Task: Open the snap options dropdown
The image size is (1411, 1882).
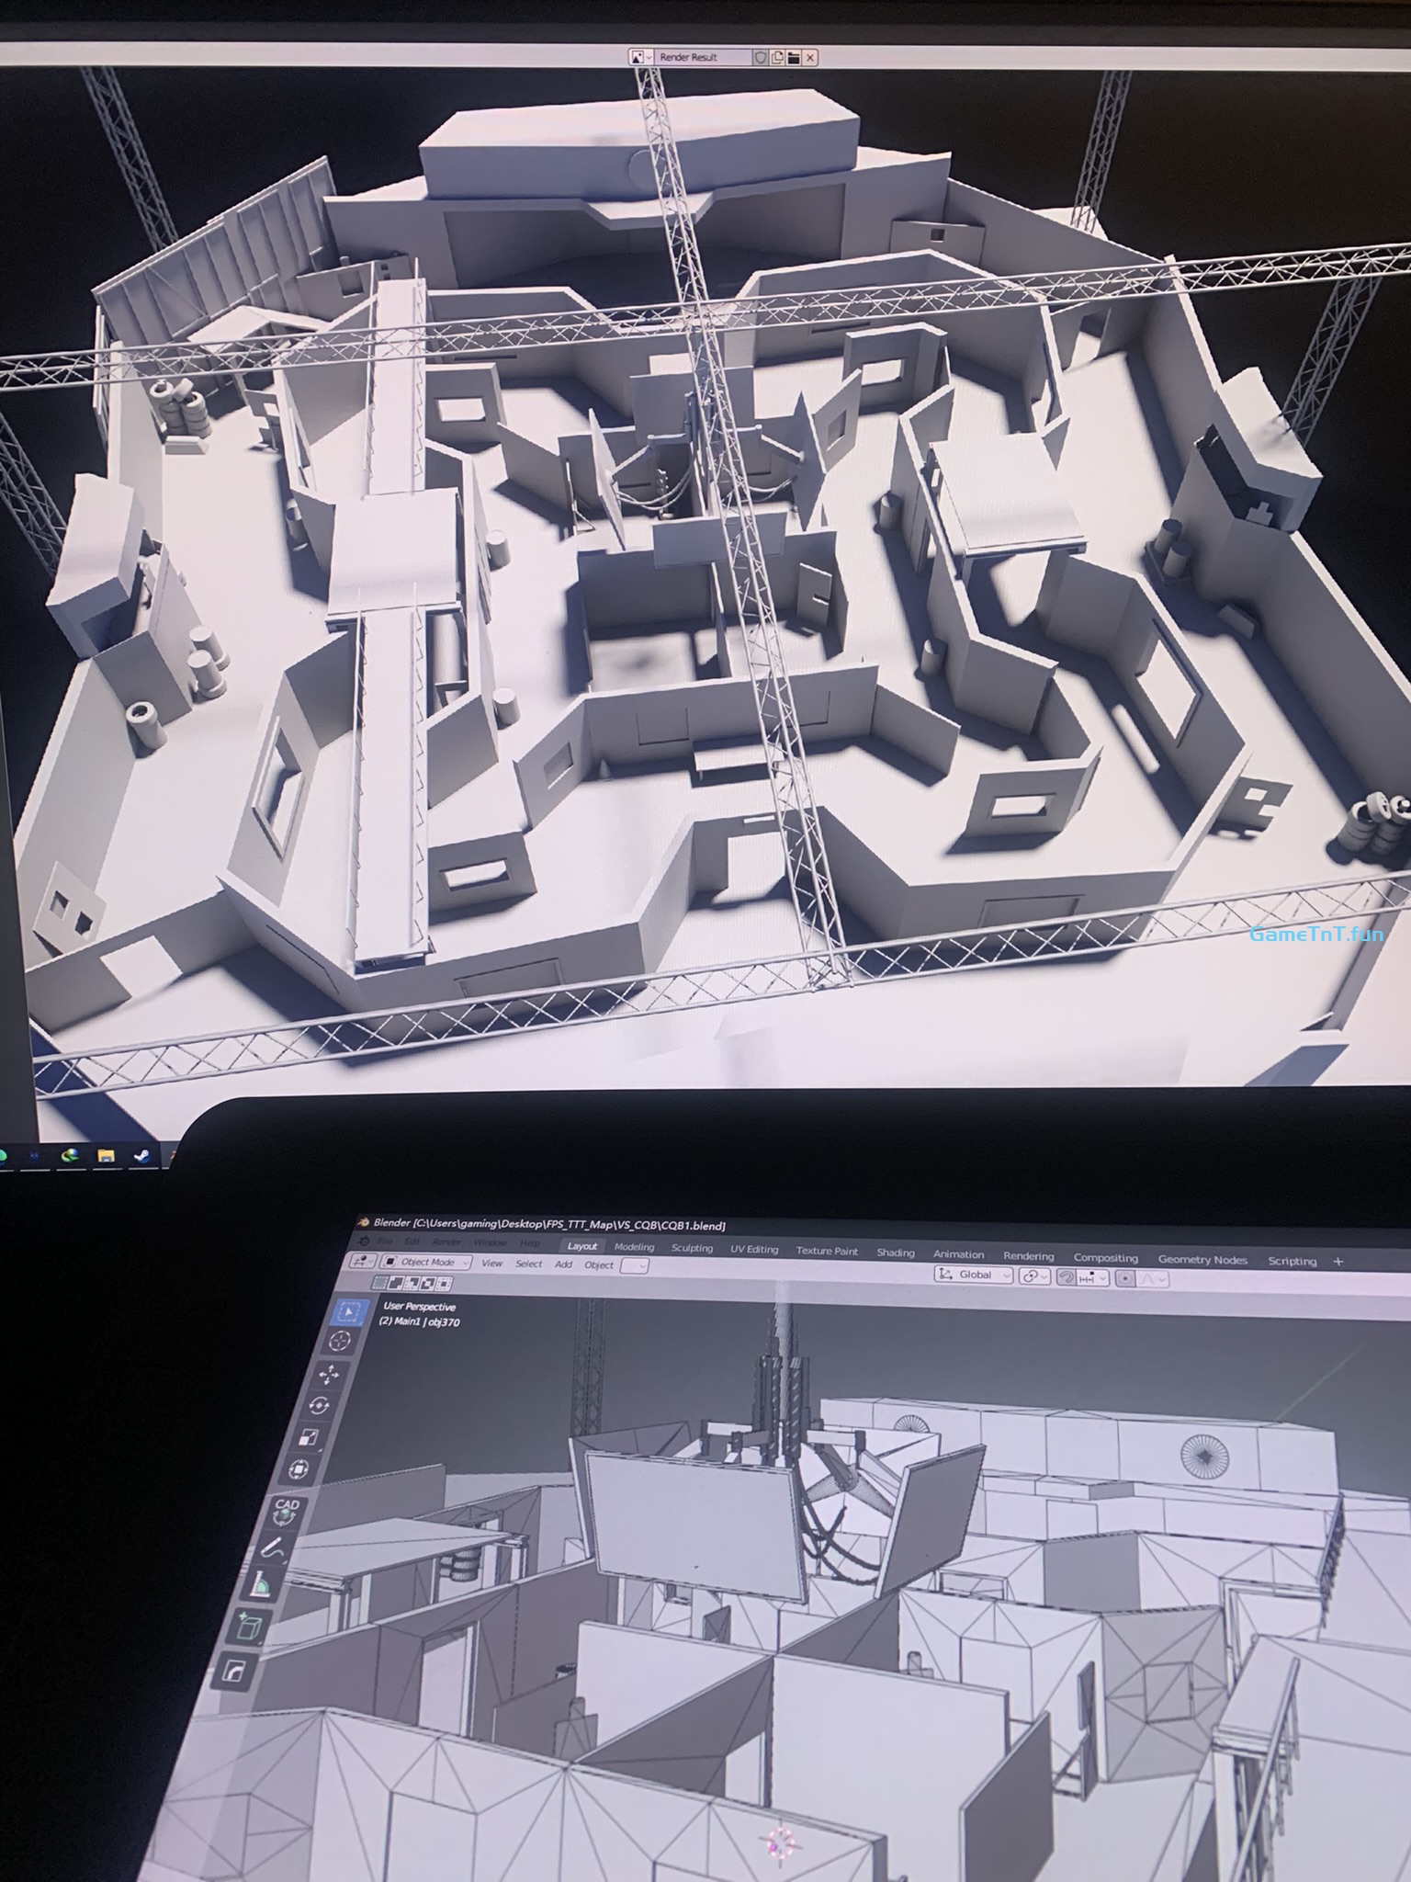Action: (1093, 1277)
